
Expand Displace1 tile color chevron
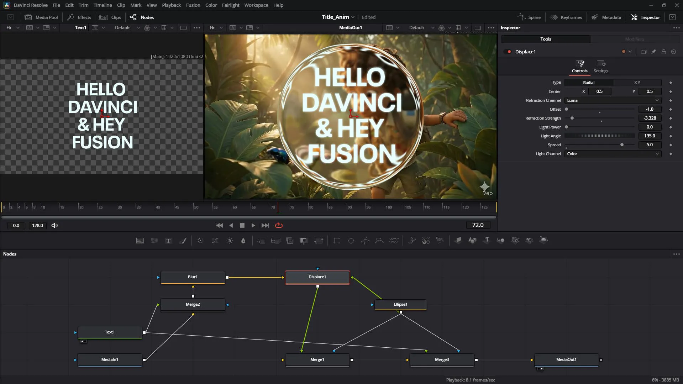(630, 52)
